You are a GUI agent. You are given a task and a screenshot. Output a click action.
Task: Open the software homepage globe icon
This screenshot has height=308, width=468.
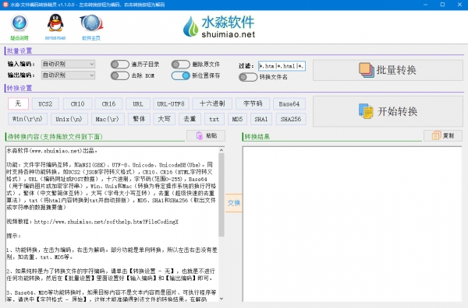pyautogui.click(x=91, y=23)
